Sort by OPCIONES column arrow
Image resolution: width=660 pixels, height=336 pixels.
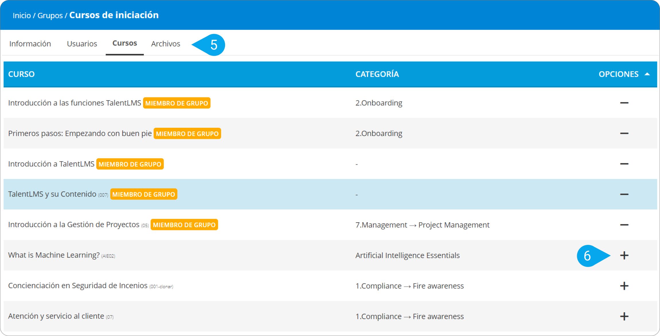pos(647,74)
